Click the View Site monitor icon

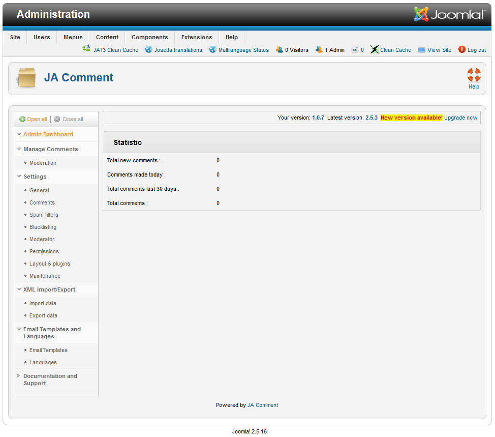[x=421, y=49]
